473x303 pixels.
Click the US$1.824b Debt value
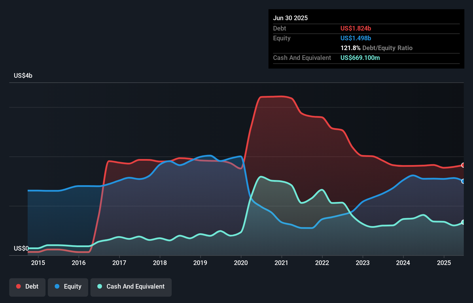pyautogui.click(x=356, y=28)
